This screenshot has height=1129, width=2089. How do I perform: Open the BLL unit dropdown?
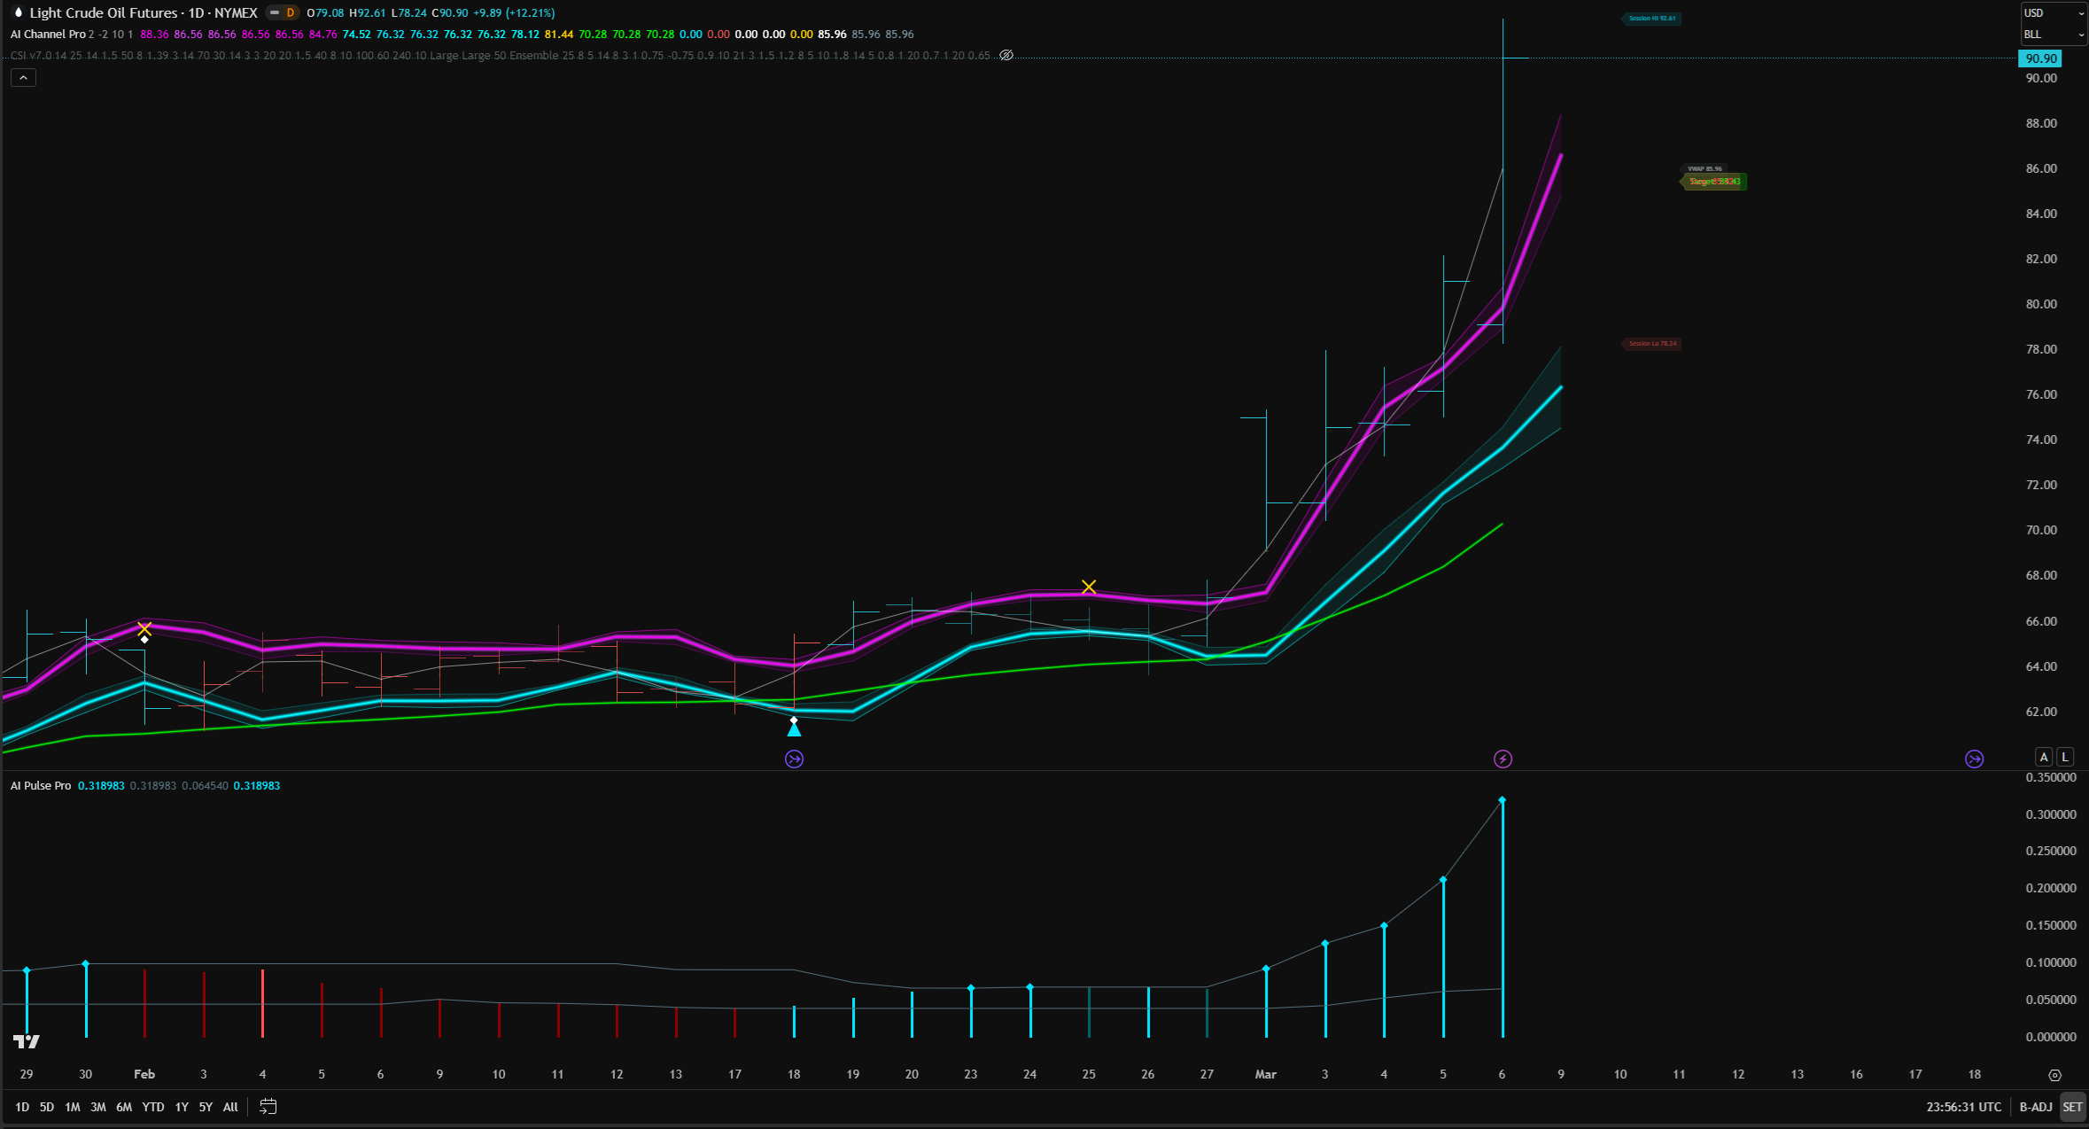(x=2053, y=34)
